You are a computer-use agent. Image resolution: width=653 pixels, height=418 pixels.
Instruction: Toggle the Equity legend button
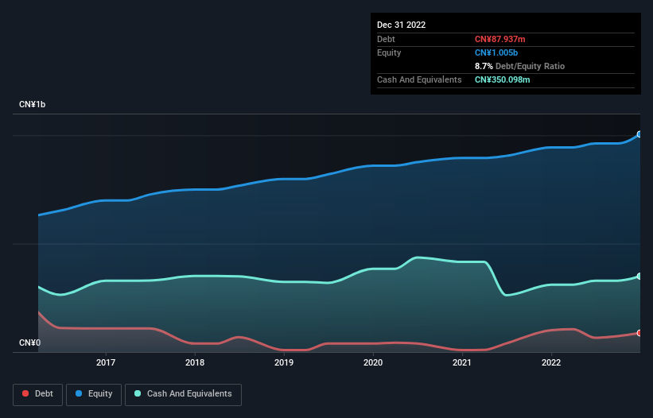[94, 394]
